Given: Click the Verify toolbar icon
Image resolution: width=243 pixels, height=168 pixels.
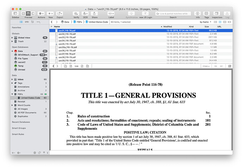Looking at the screenshot, I should tap(76, 13).
